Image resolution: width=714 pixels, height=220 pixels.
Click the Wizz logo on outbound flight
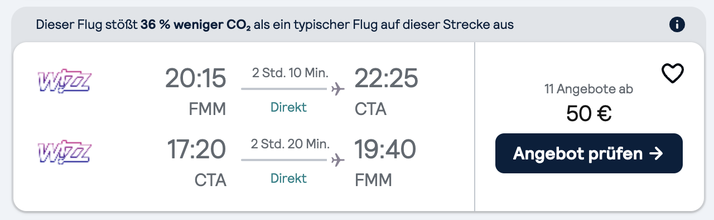click(64, 81)
